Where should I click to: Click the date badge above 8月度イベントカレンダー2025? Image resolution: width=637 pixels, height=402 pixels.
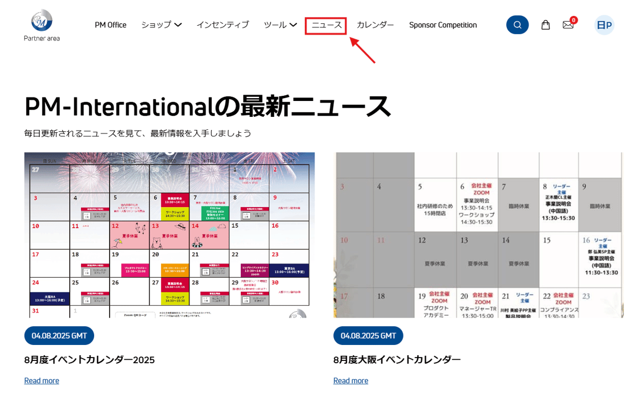(59, 336)
